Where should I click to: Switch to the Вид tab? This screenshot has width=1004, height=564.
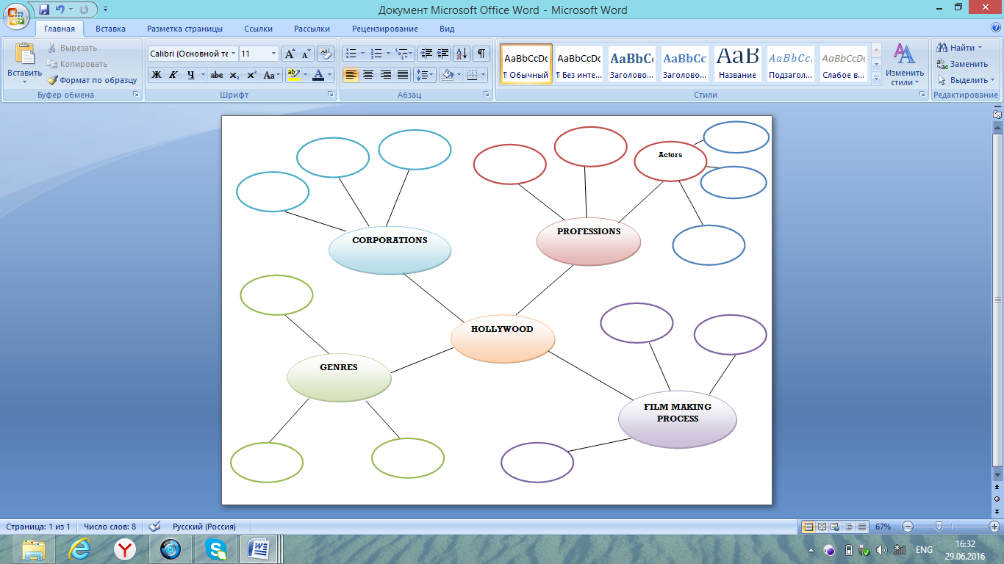point(447,29)
